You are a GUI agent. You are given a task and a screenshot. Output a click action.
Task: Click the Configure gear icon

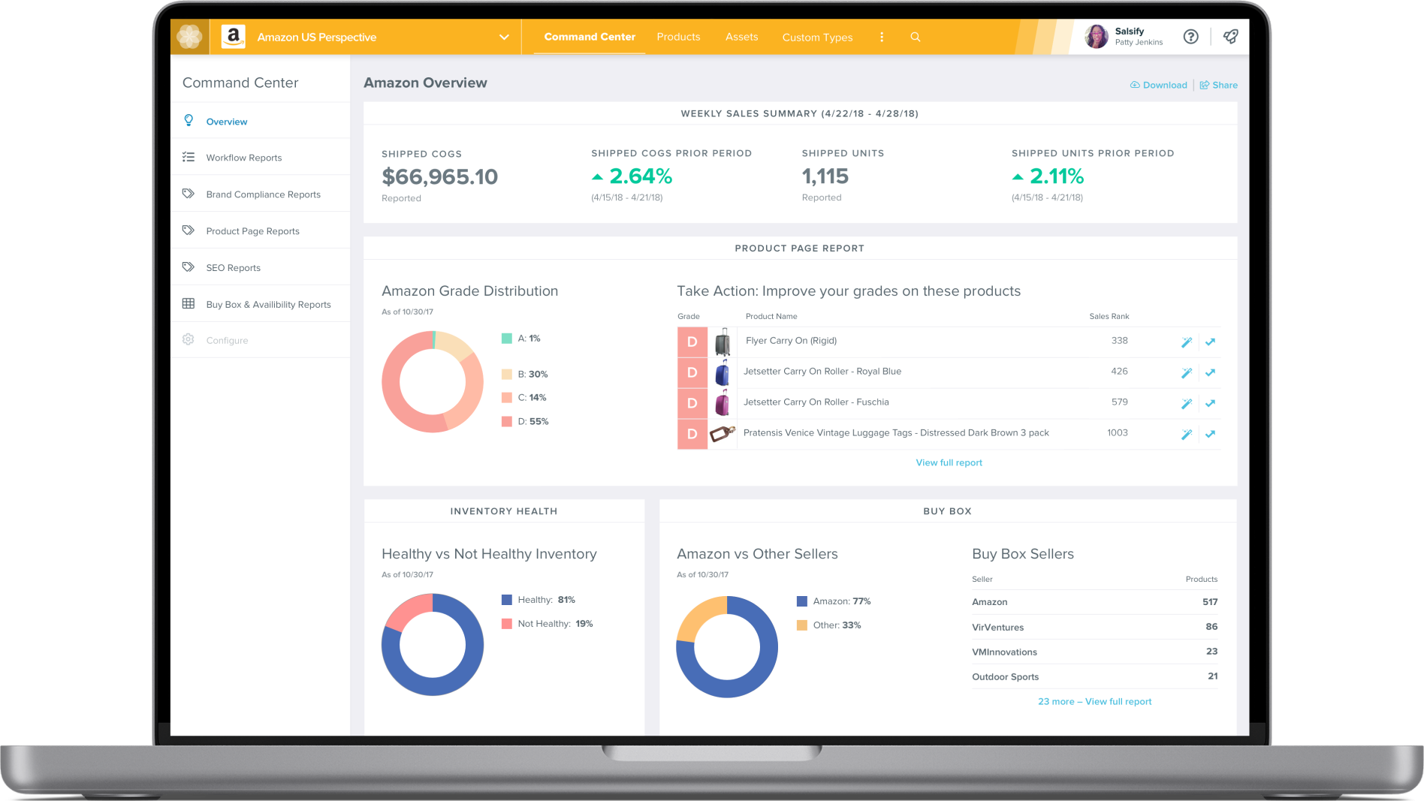click(x=189, y=339)
